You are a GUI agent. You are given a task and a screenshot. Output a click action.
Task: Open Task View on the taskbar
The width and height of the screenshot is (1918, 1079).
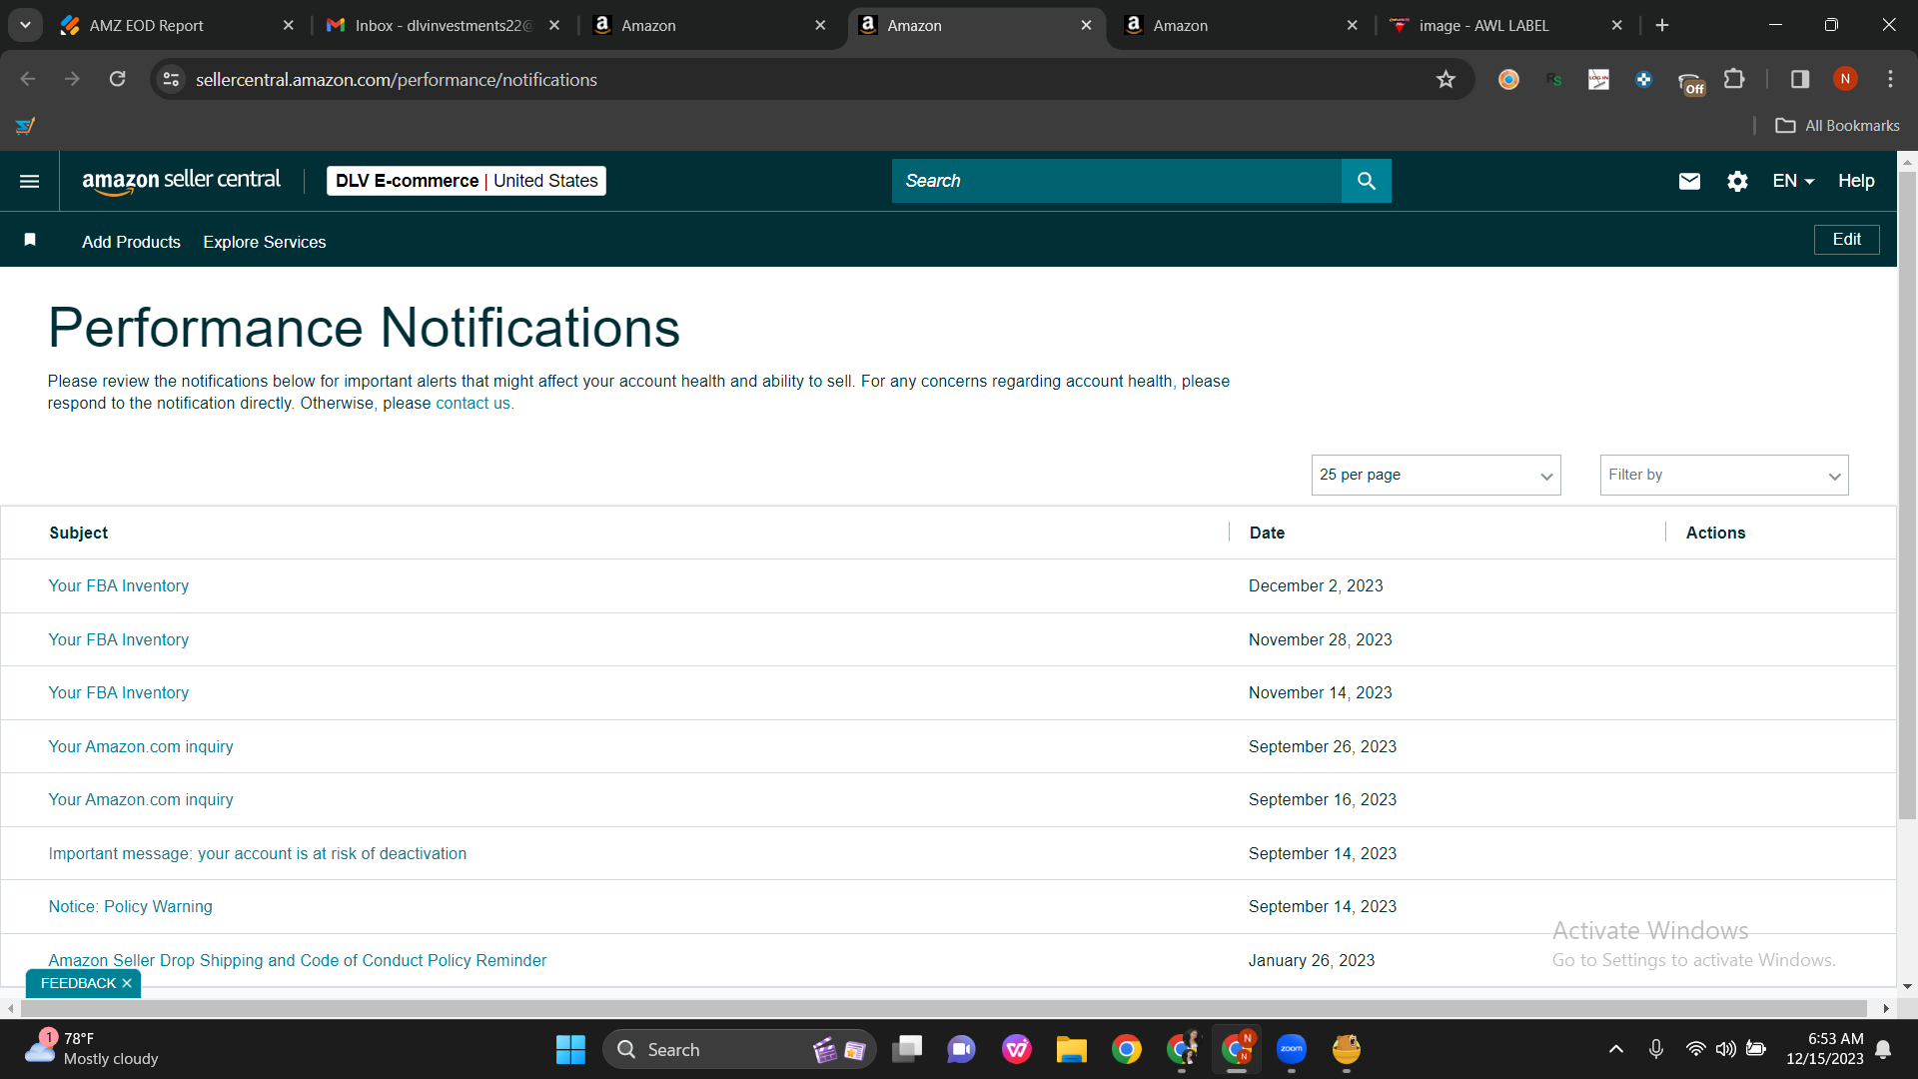[907, 1049]
